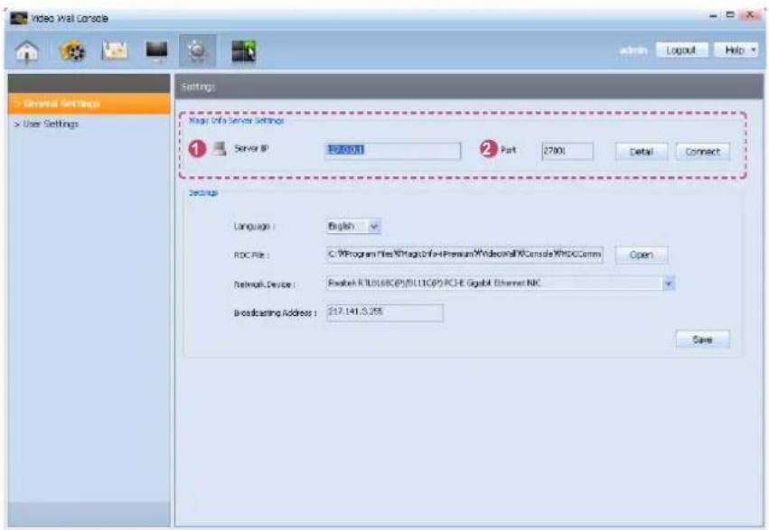The height and width of the screenshot is (530, 769).
Task: Click the admin username label
Action: 633,50
